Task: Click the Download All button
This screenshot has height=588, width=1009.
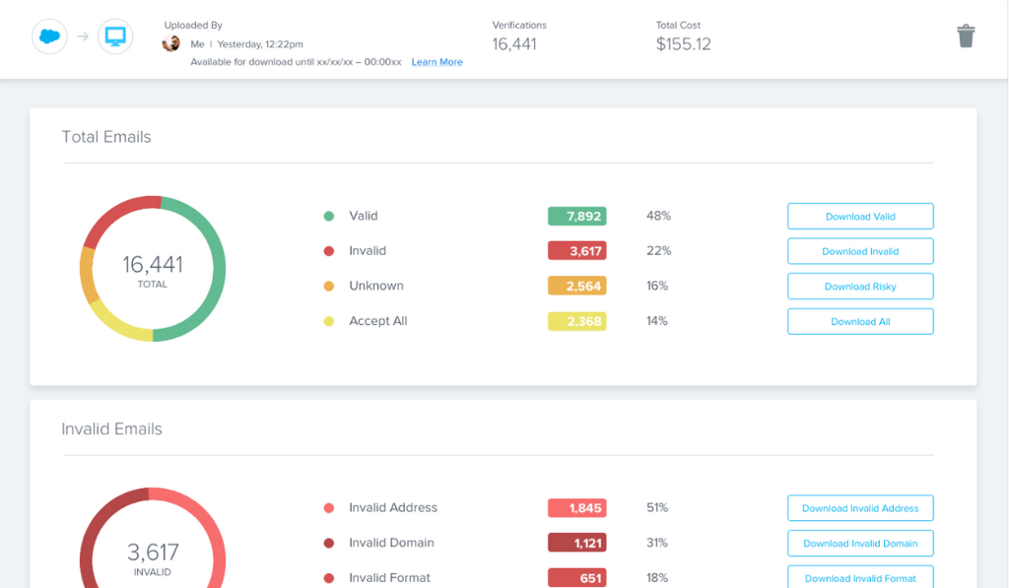Action: click(x=860, y=321)
